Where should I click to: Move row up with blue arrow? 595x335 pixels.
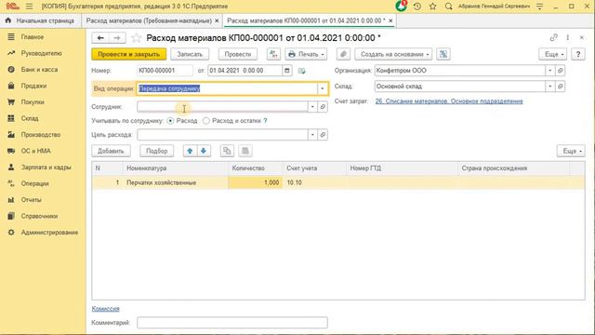point(190,151)
